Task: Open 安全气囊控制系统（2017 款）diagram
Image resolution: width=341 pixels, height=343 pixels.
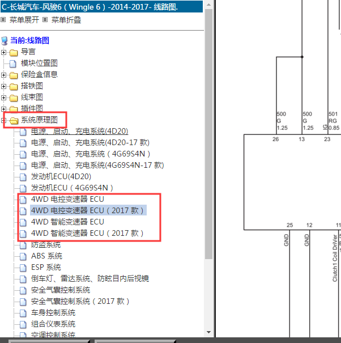Action: point(80,302)
